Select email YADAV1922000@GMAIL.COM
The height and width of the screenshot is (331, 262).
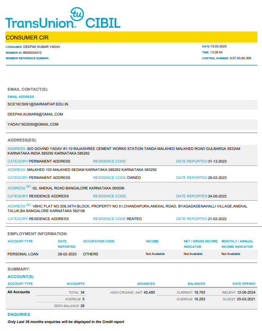(33, 124)
